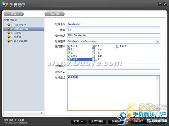The width and height of the screenshot is (169, 126).
Task: Click the empty 软件网址 field
Action: 113,66
